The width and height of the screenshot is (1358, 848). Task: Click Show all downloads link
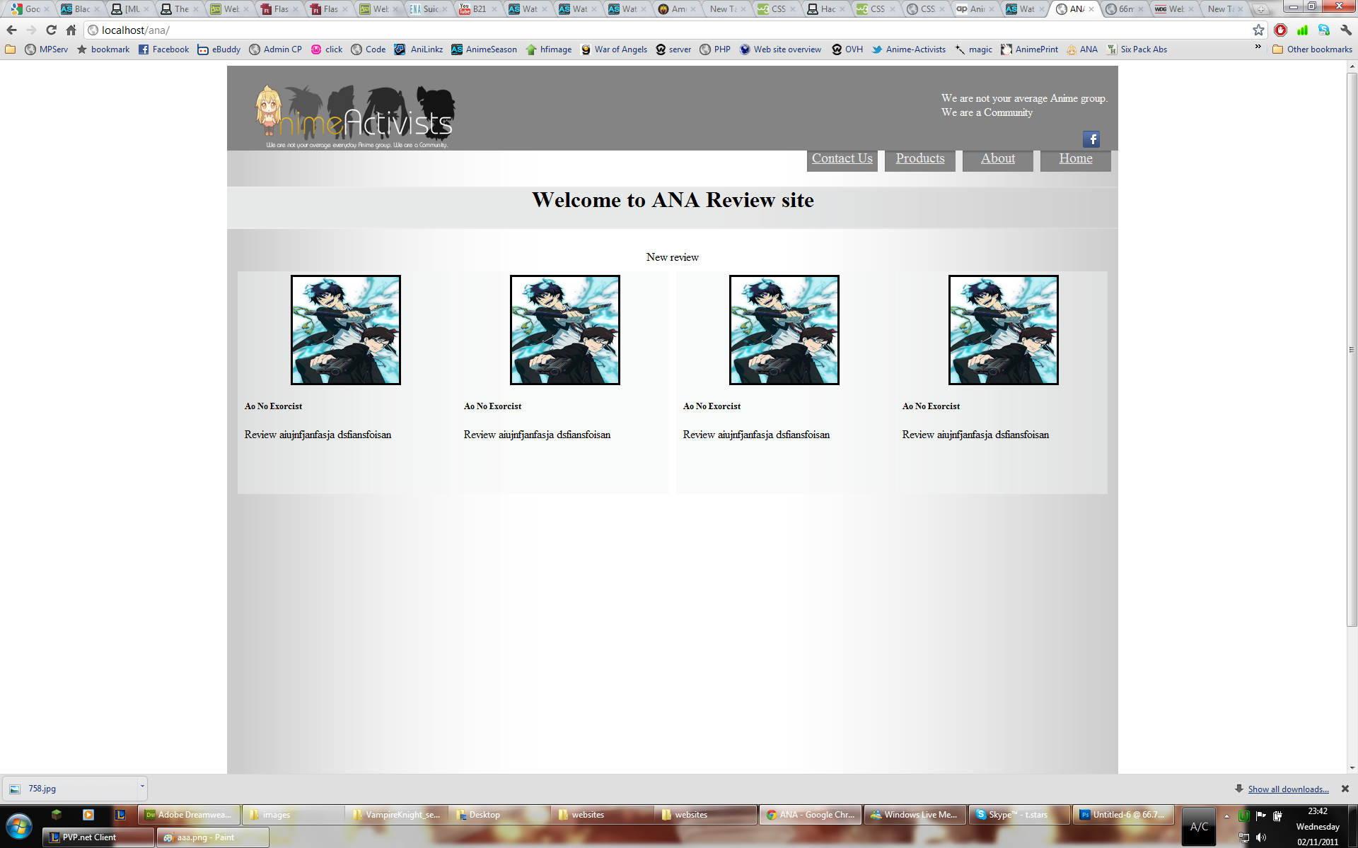coord(1288,789)
